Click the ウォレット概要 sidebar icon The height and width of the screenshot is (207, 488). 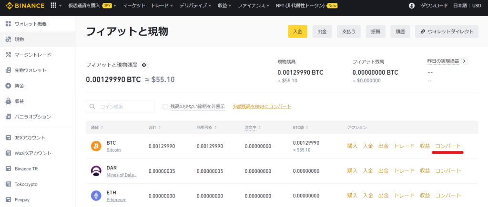(9, 24)
